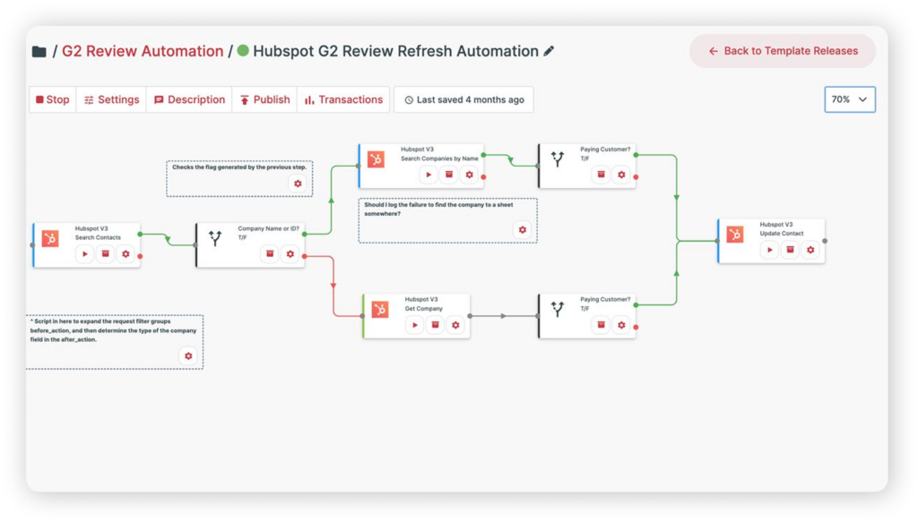Click Hubspot logo on Get Company node
Image resolution: width=918 pixels, height=522 pixels.
point(380,309)
